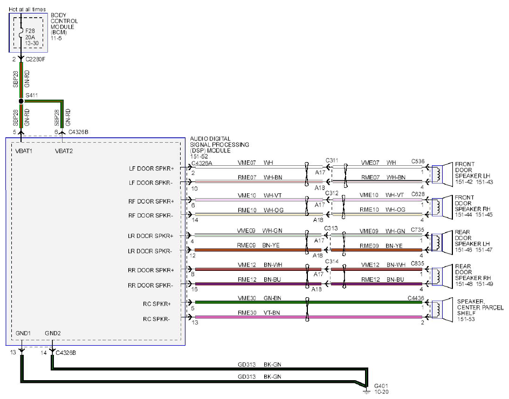The image size is (509, 399).
Task: Click the RR DOOR SPKR+ output label
Action: 150,270
